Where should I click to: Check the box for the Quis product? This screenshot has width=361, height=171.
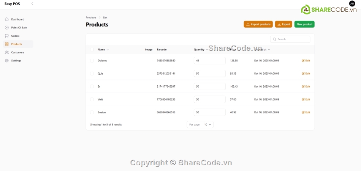(x=92, y=74)
